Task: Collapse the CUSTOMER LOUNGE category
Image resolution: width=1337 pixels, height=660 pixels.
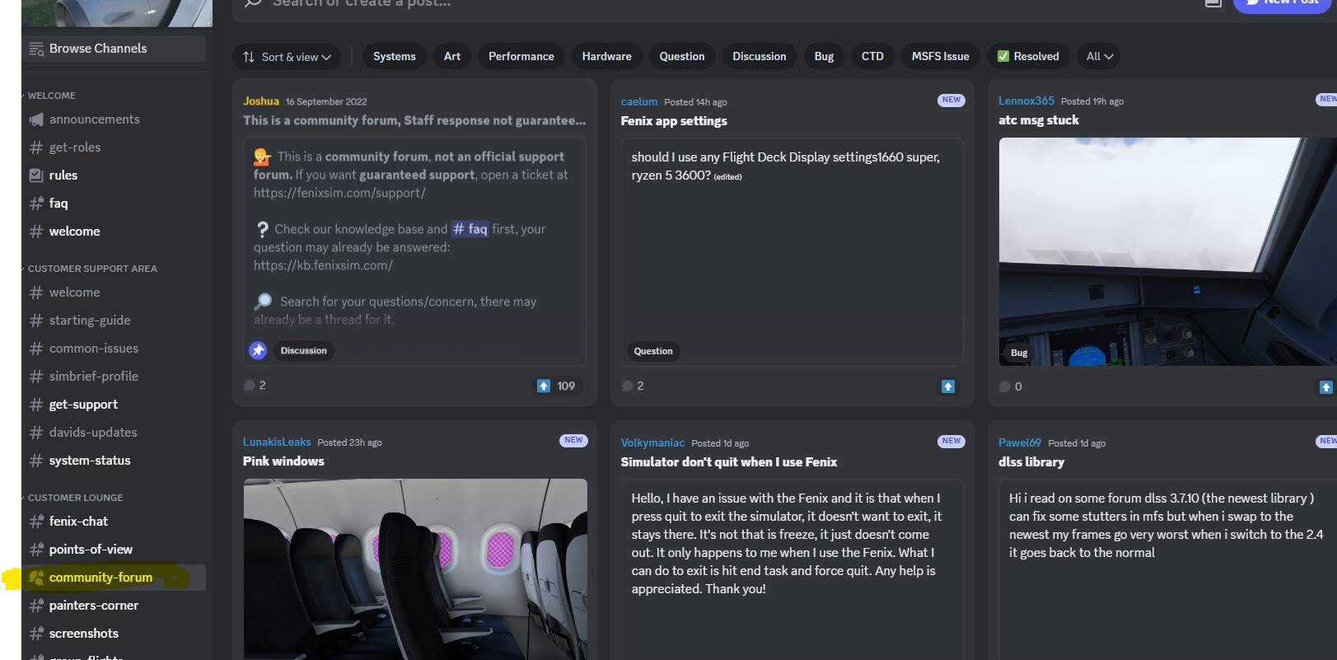Action: (74, 498)
